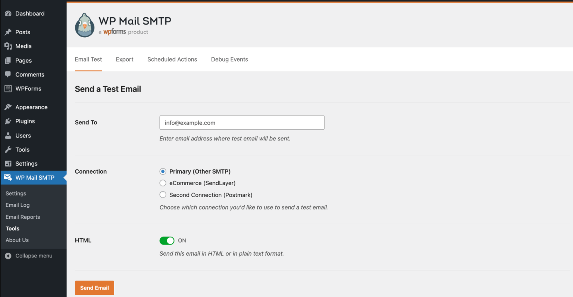Open the Dashboard from the sidebar
This screenshot has width=573, height=297.
[8, 13]
